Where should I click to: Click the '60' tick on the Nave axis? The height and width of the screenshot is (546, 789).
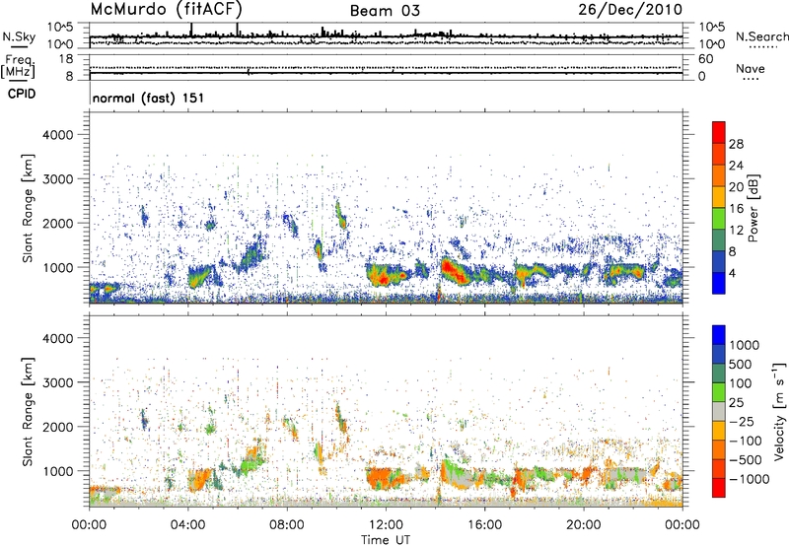(705, 59)
